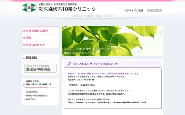Set font size to medium (中)

tap(154, 10)
